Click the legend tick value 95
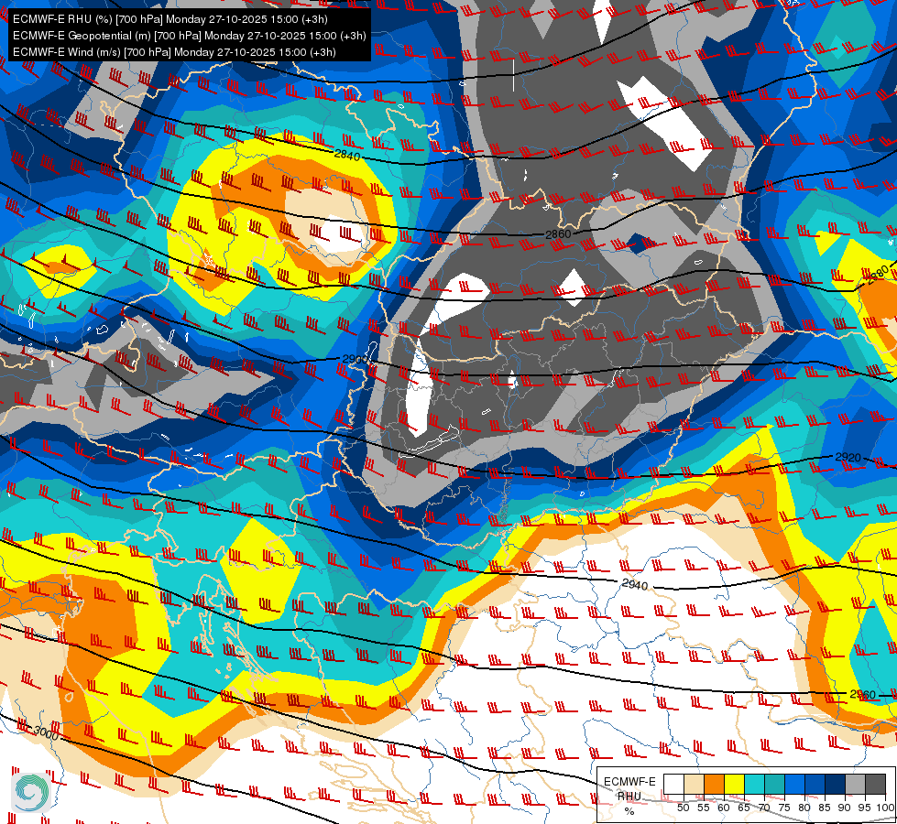 [x=865, y=808]
